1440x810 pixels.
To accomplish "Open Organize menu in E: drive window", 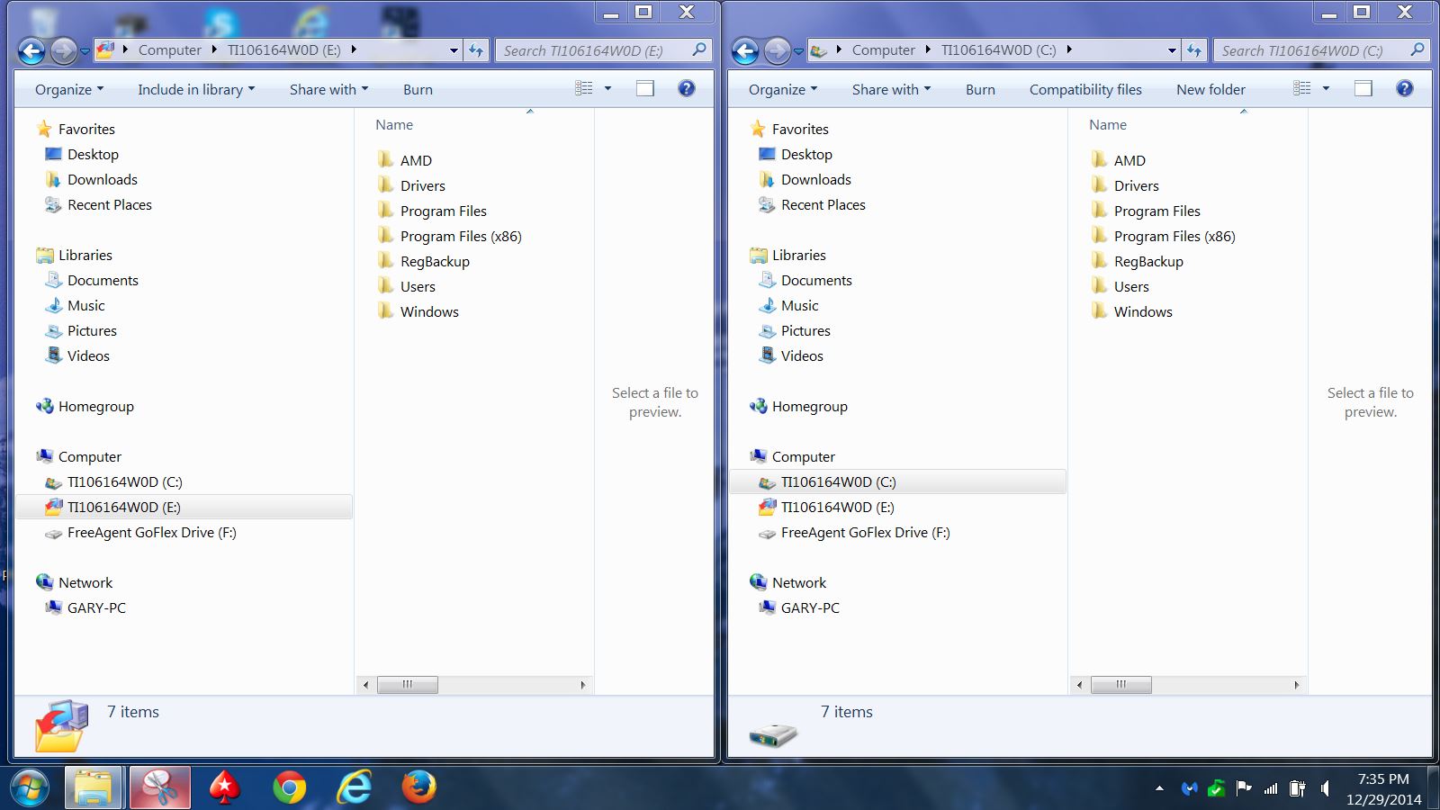I will (69, 89).
